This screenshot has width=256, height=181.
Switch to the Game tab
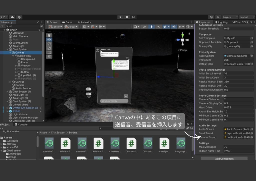coord(67,22)
